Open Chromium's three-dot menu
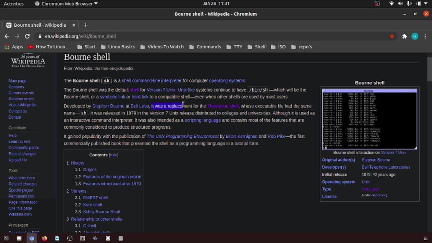The image size is (432, 243). (425, 36)
